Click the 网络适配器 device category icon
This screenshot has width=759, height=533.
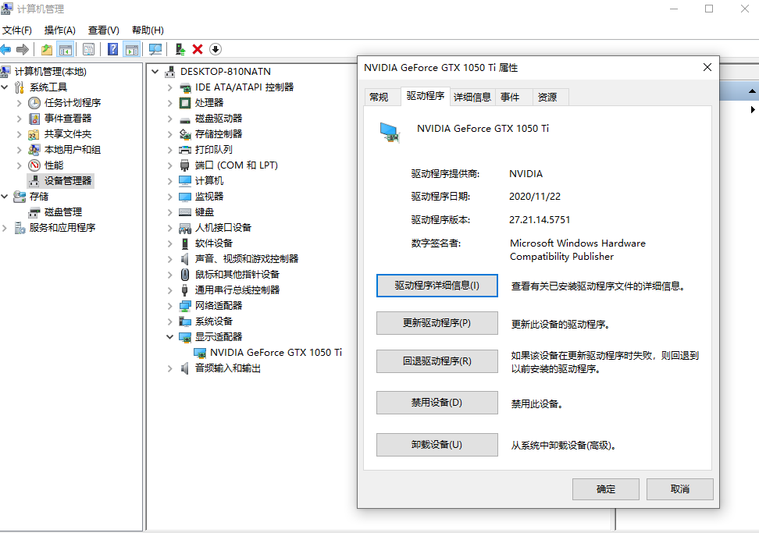185,306
